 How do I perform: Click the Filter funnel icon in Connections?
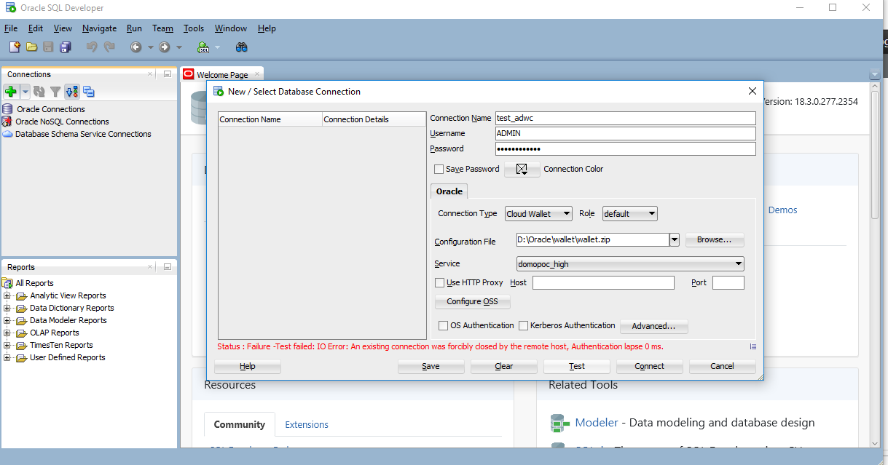[55, 92]
